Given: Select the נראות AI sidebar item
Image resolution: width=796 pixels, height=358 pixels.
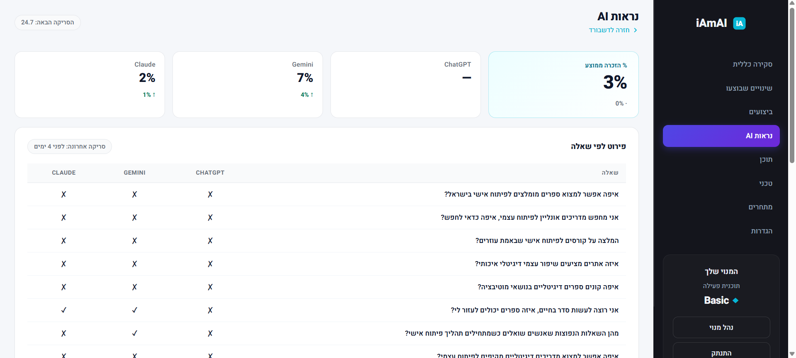Looking at the screenshot, I should click(721, 136).
